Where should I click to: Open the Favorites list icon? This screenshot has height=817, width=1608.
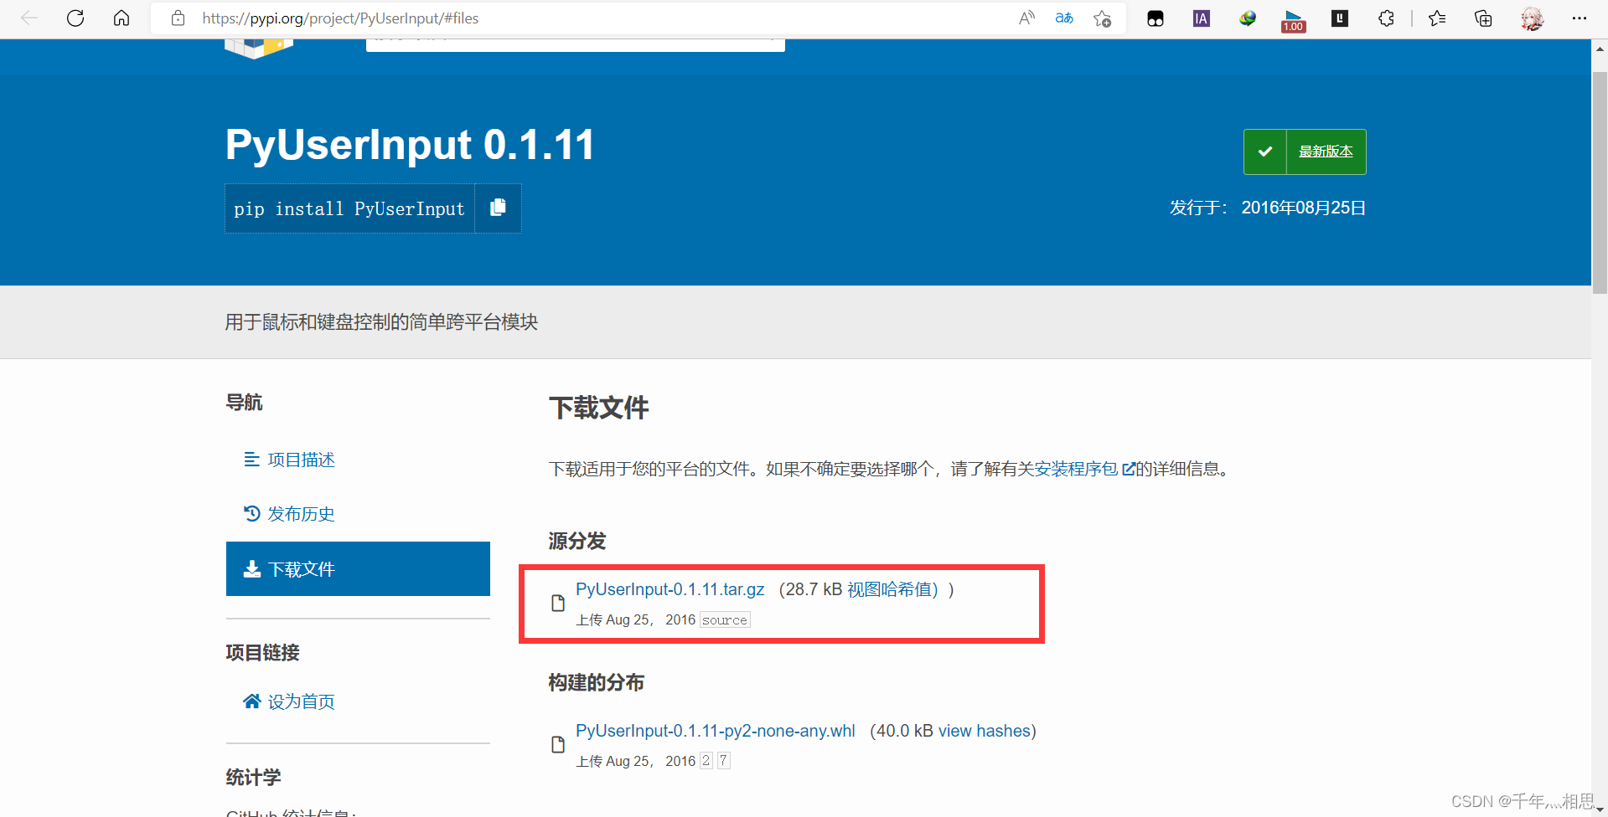[1437, 18]
